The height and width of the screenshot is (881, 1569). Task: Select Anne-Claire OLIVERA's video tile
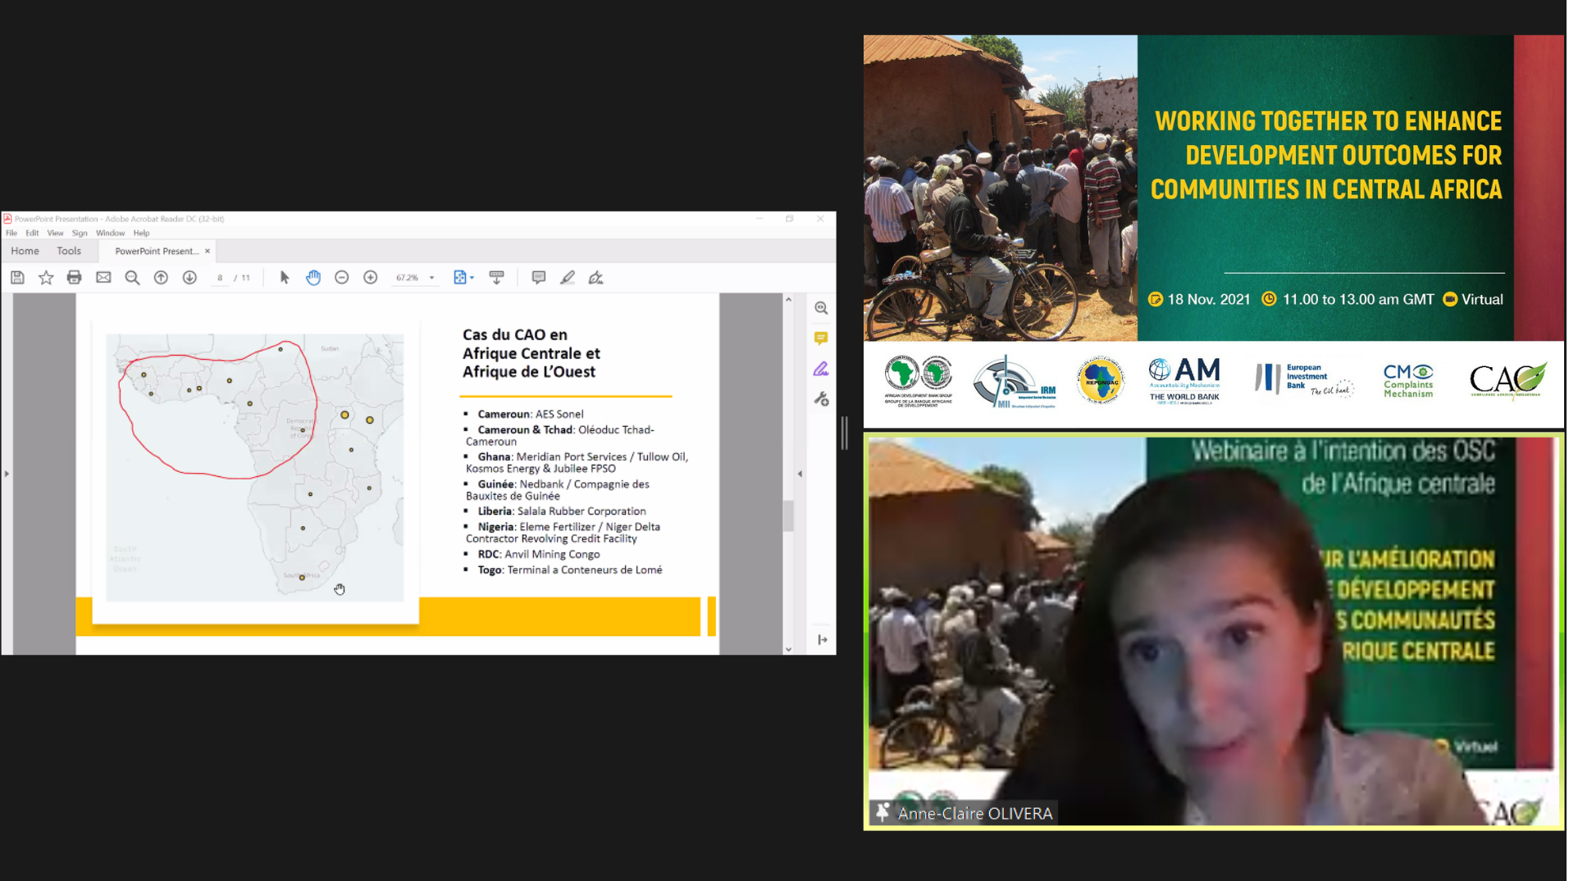click(1213, 631)
